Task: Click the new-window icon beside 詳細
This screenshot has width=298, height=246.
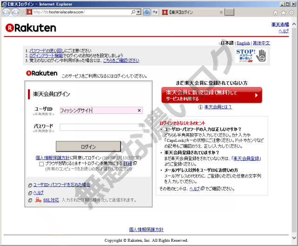Action: [135, 163]
